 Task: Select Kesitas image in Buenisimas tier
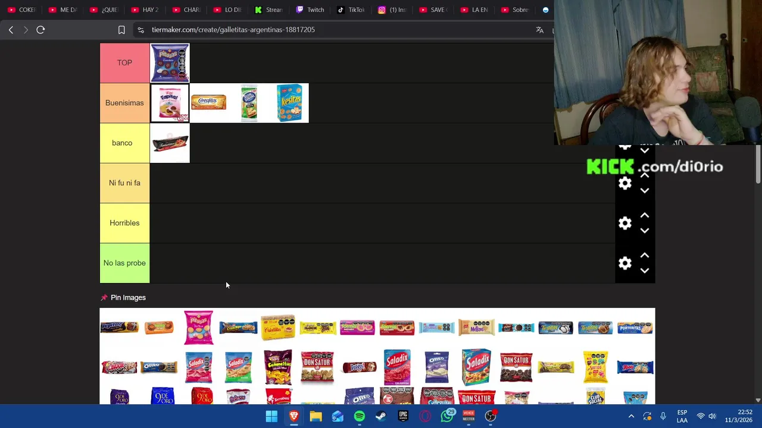(x=289, y=103)
